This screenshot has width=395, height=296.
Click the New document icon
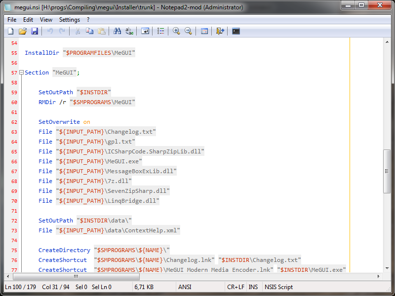(x=10, y=31)
